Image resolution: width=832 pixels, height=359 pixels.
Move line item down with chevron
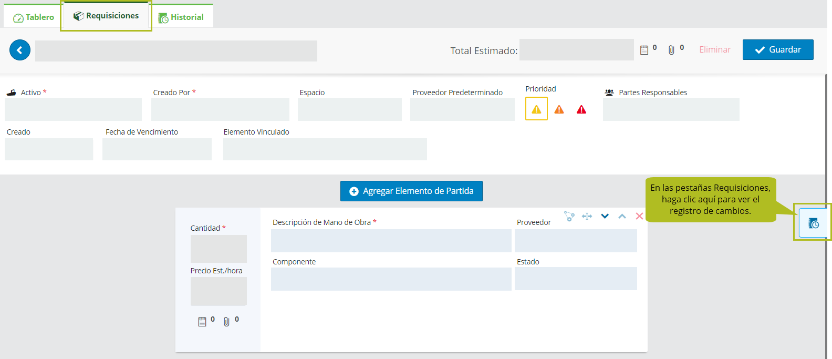pyautogui.click(x=605, y=216)
